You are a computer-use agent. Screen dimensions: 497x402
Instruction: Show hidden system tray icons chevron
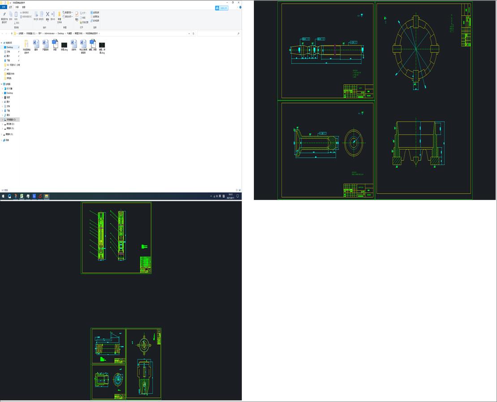pyautogui.click(x=211, y=196)
